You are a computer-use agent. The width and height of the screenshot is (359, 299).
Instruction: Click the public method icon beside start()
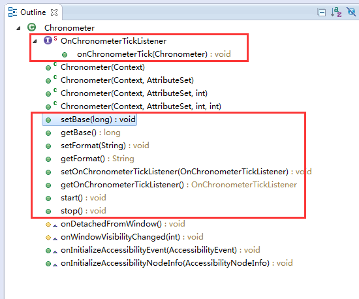[x=48, y=198]
